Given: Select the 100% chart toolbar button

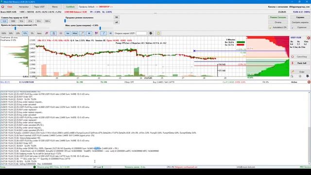Looking at the screenshot, I should click(4, 34).
